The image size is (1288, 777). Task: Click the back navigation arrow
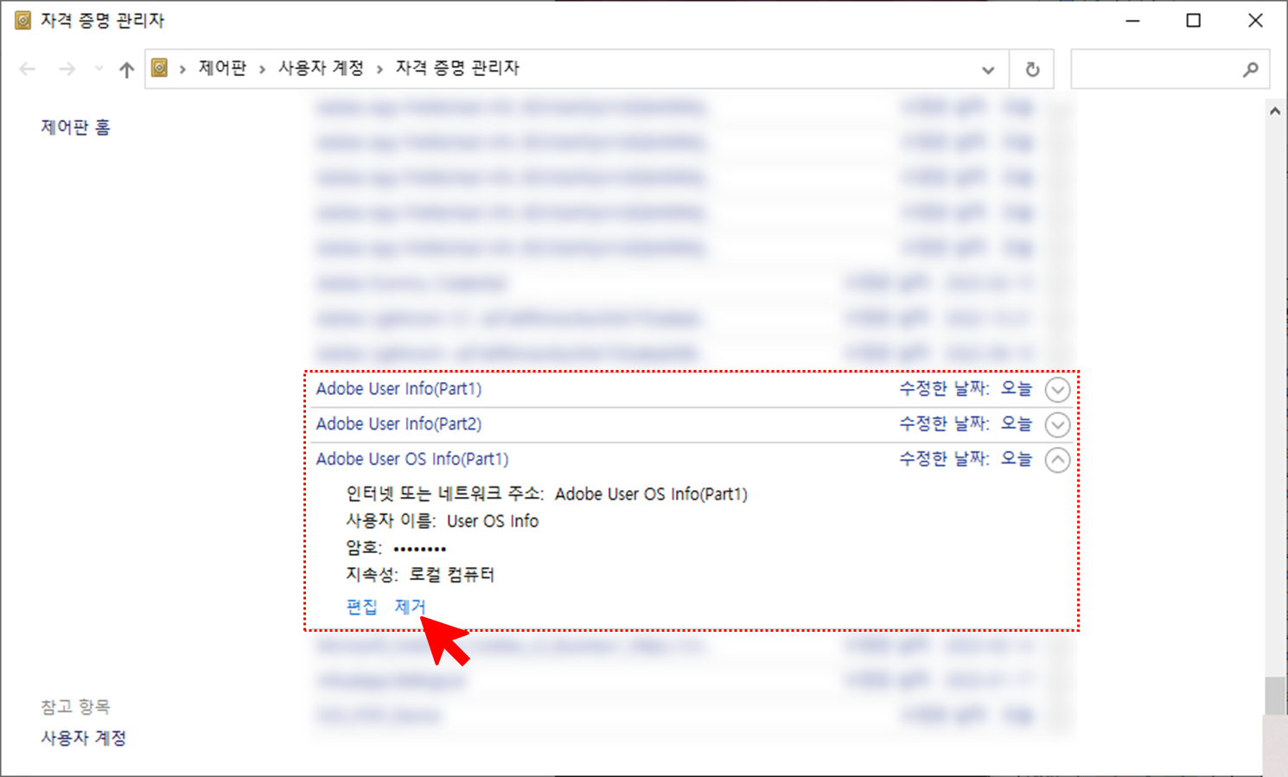27,68
